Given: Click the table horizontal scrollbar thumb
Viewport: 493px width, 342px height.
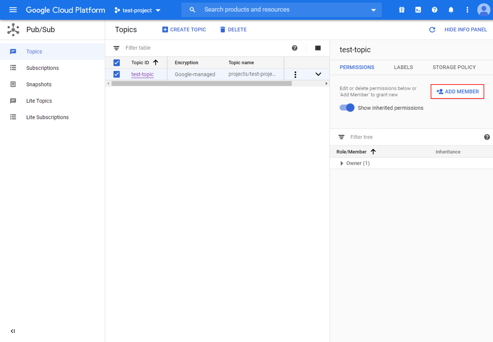Looking at the screenshot, I should [202, 83].
